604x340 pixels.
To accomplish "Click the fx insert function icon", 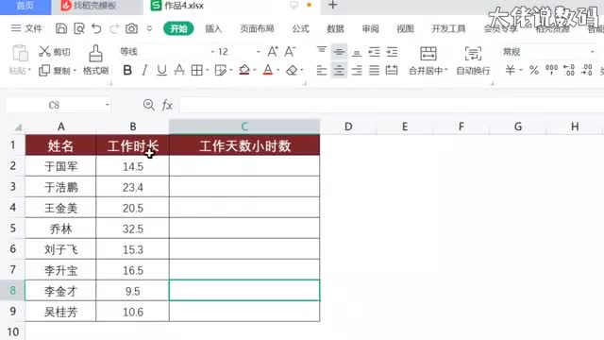I will tap(167, 105).
